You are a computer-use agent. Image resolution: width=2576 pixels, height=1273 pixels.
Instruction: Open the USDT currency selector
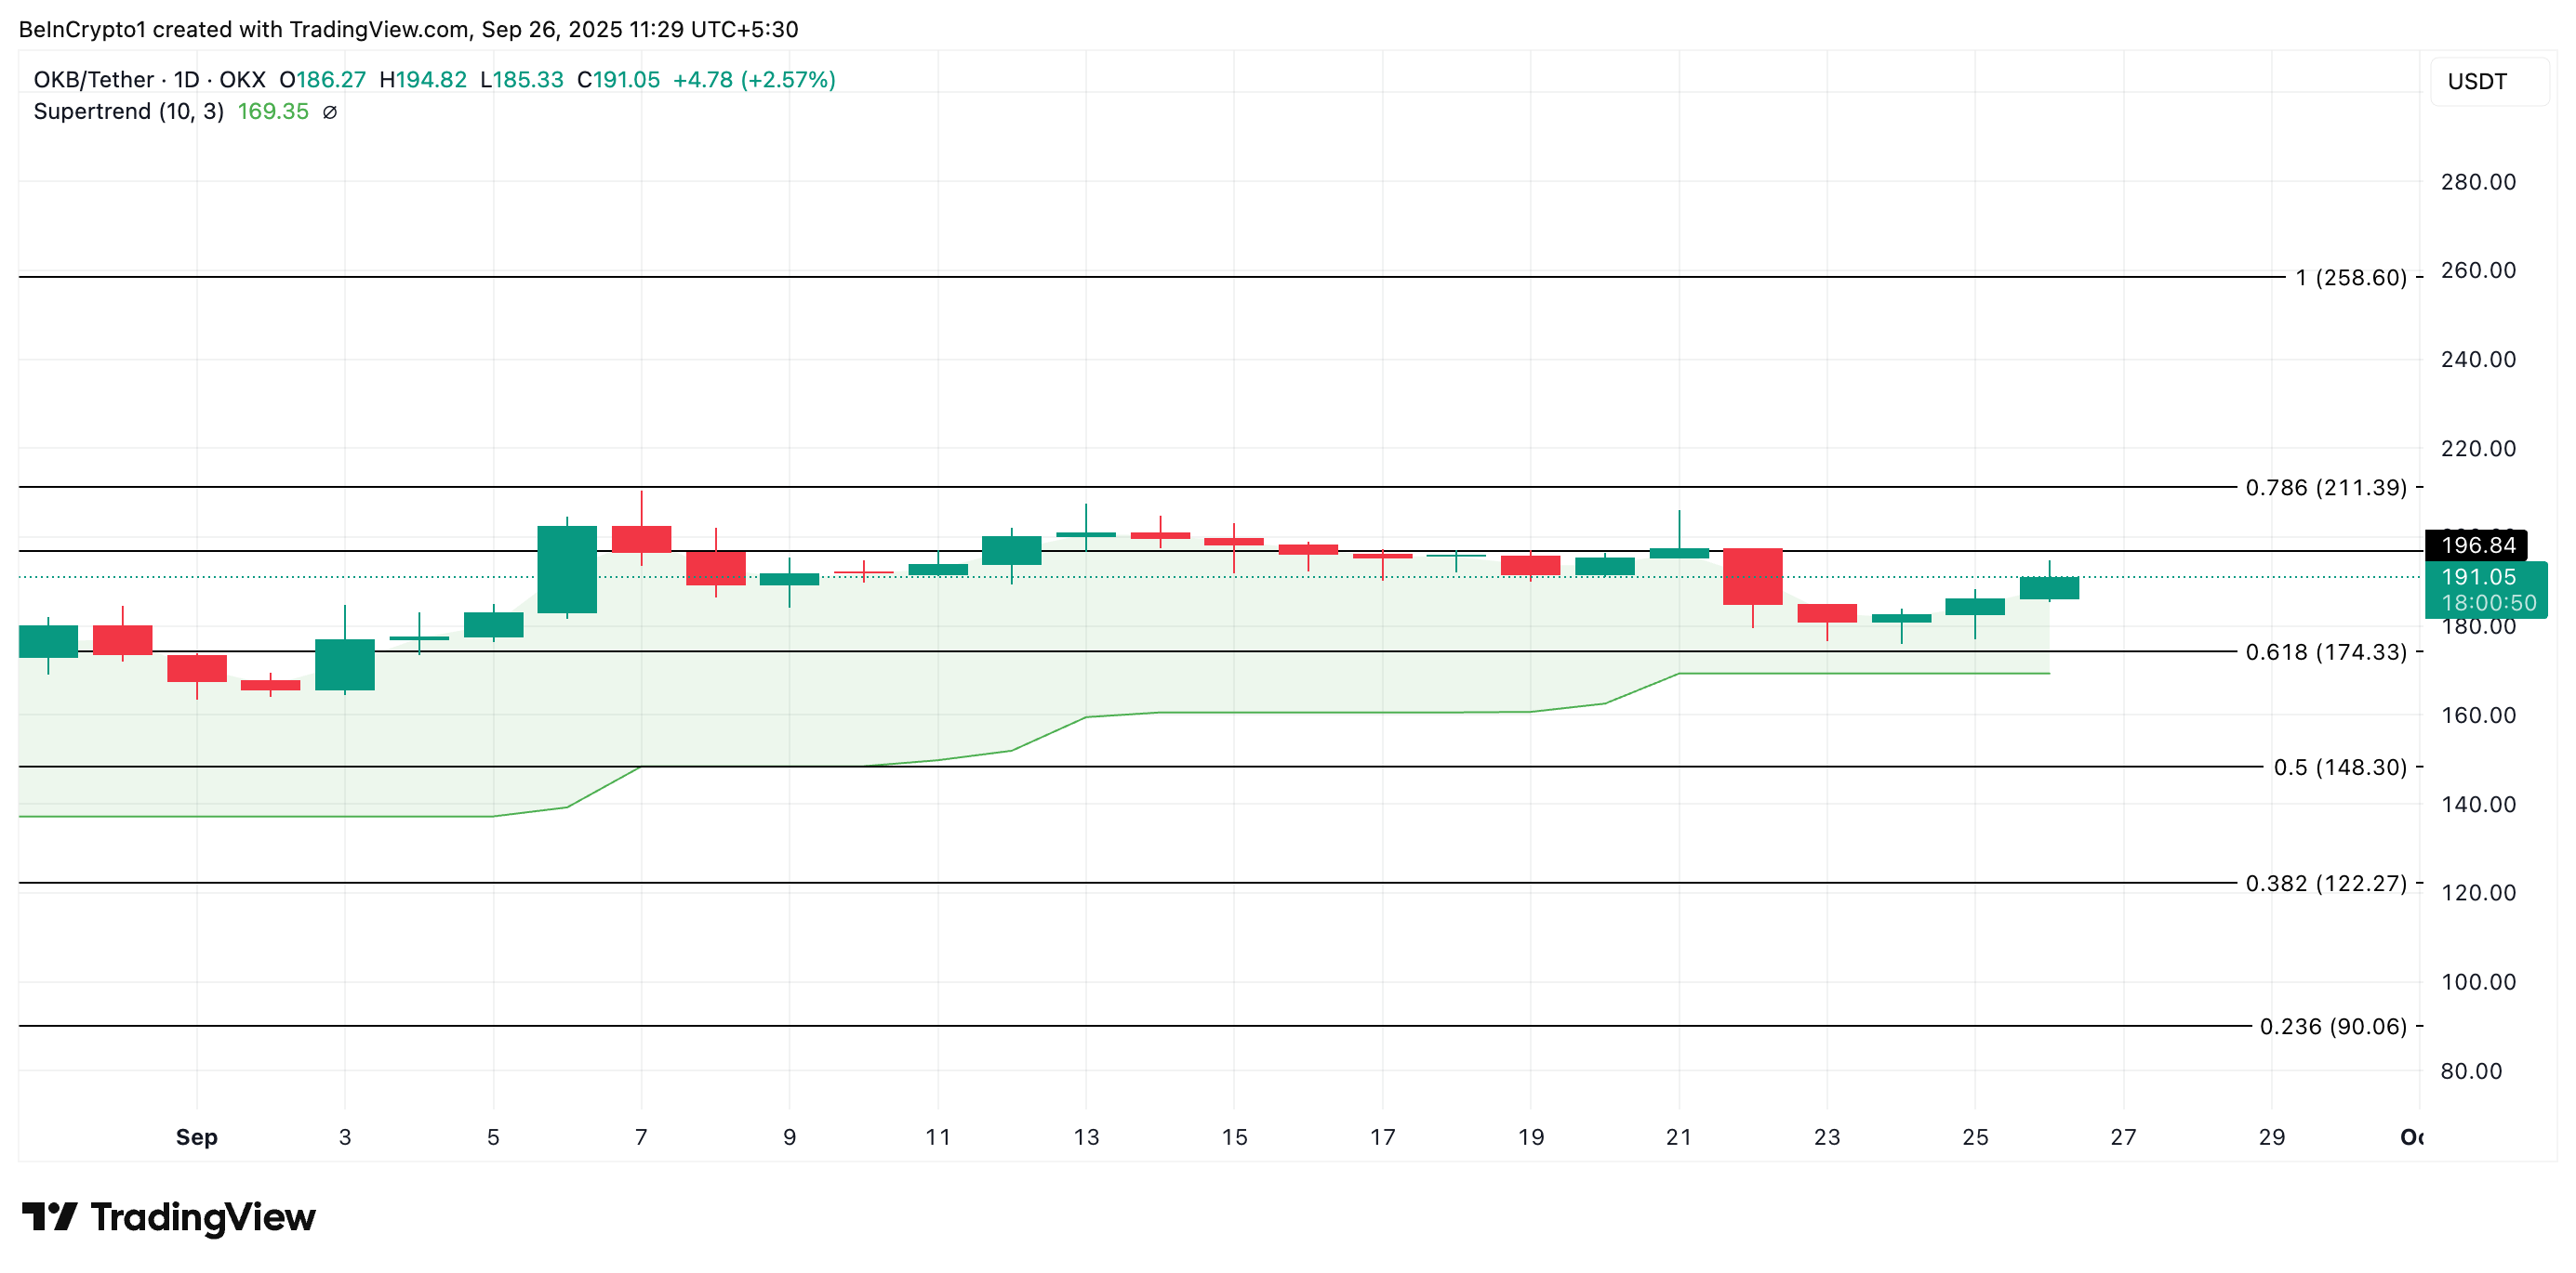(x=2477, y=81)
